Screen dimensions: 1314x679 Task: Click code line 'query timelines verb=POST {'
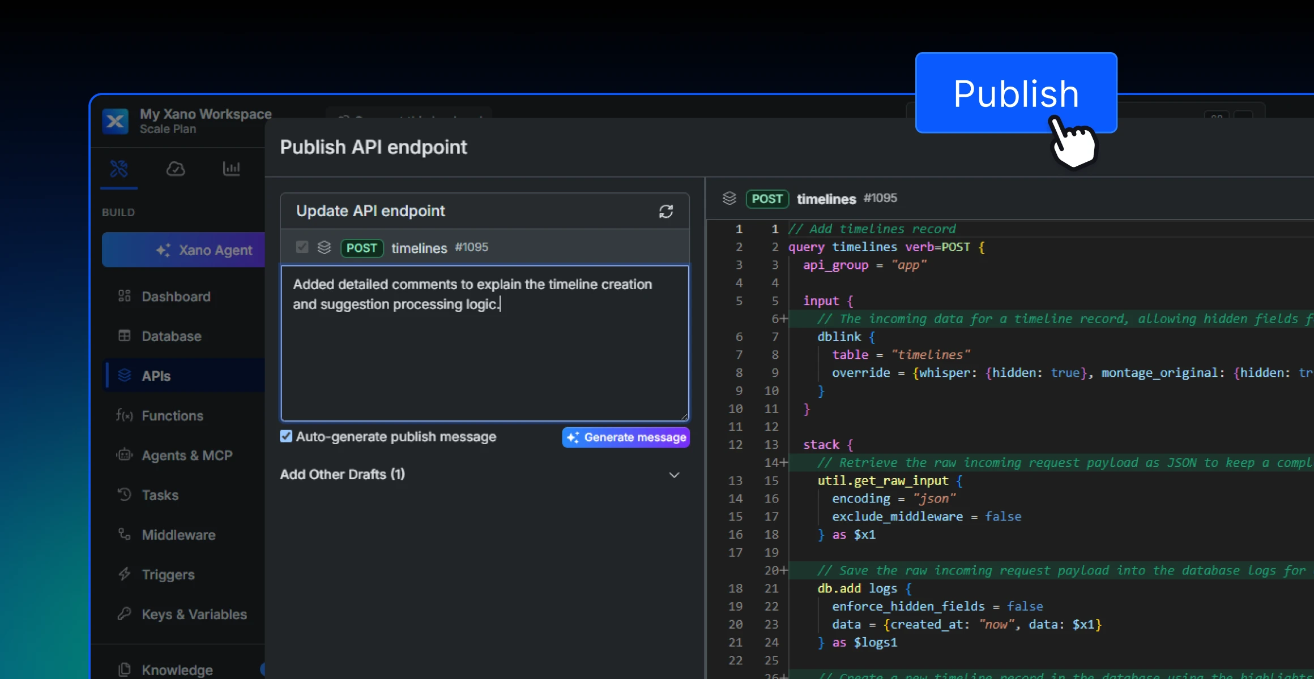pos(886,247)
